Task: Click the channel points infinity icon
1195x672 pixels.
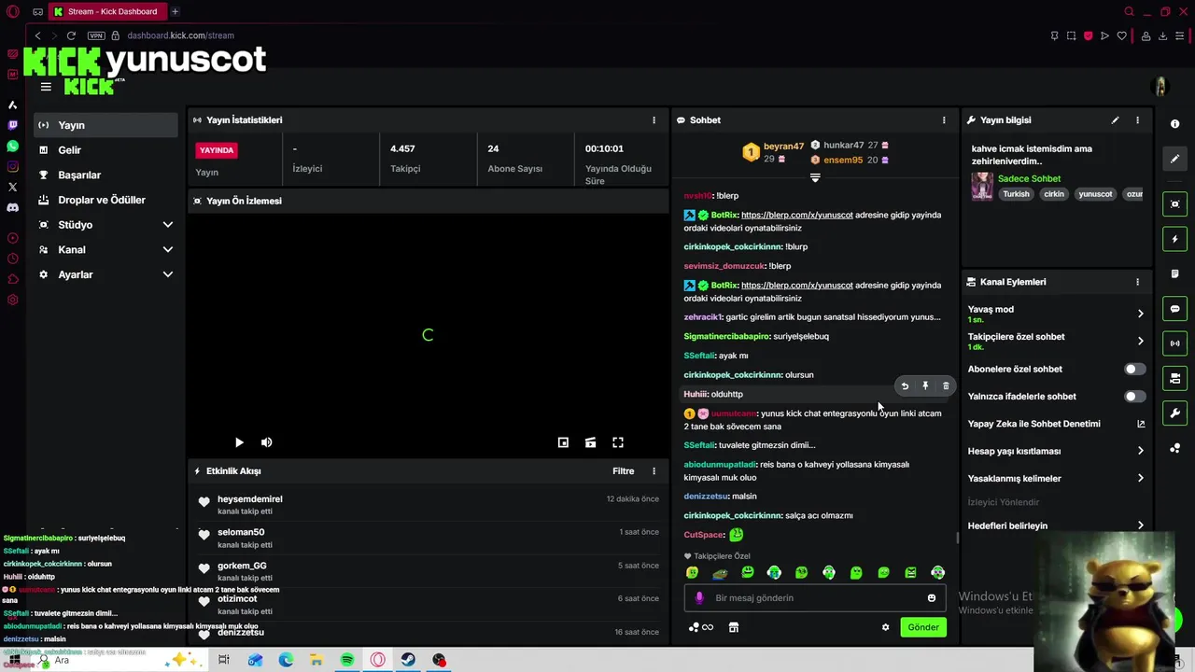Action: (x=701, y=627)
